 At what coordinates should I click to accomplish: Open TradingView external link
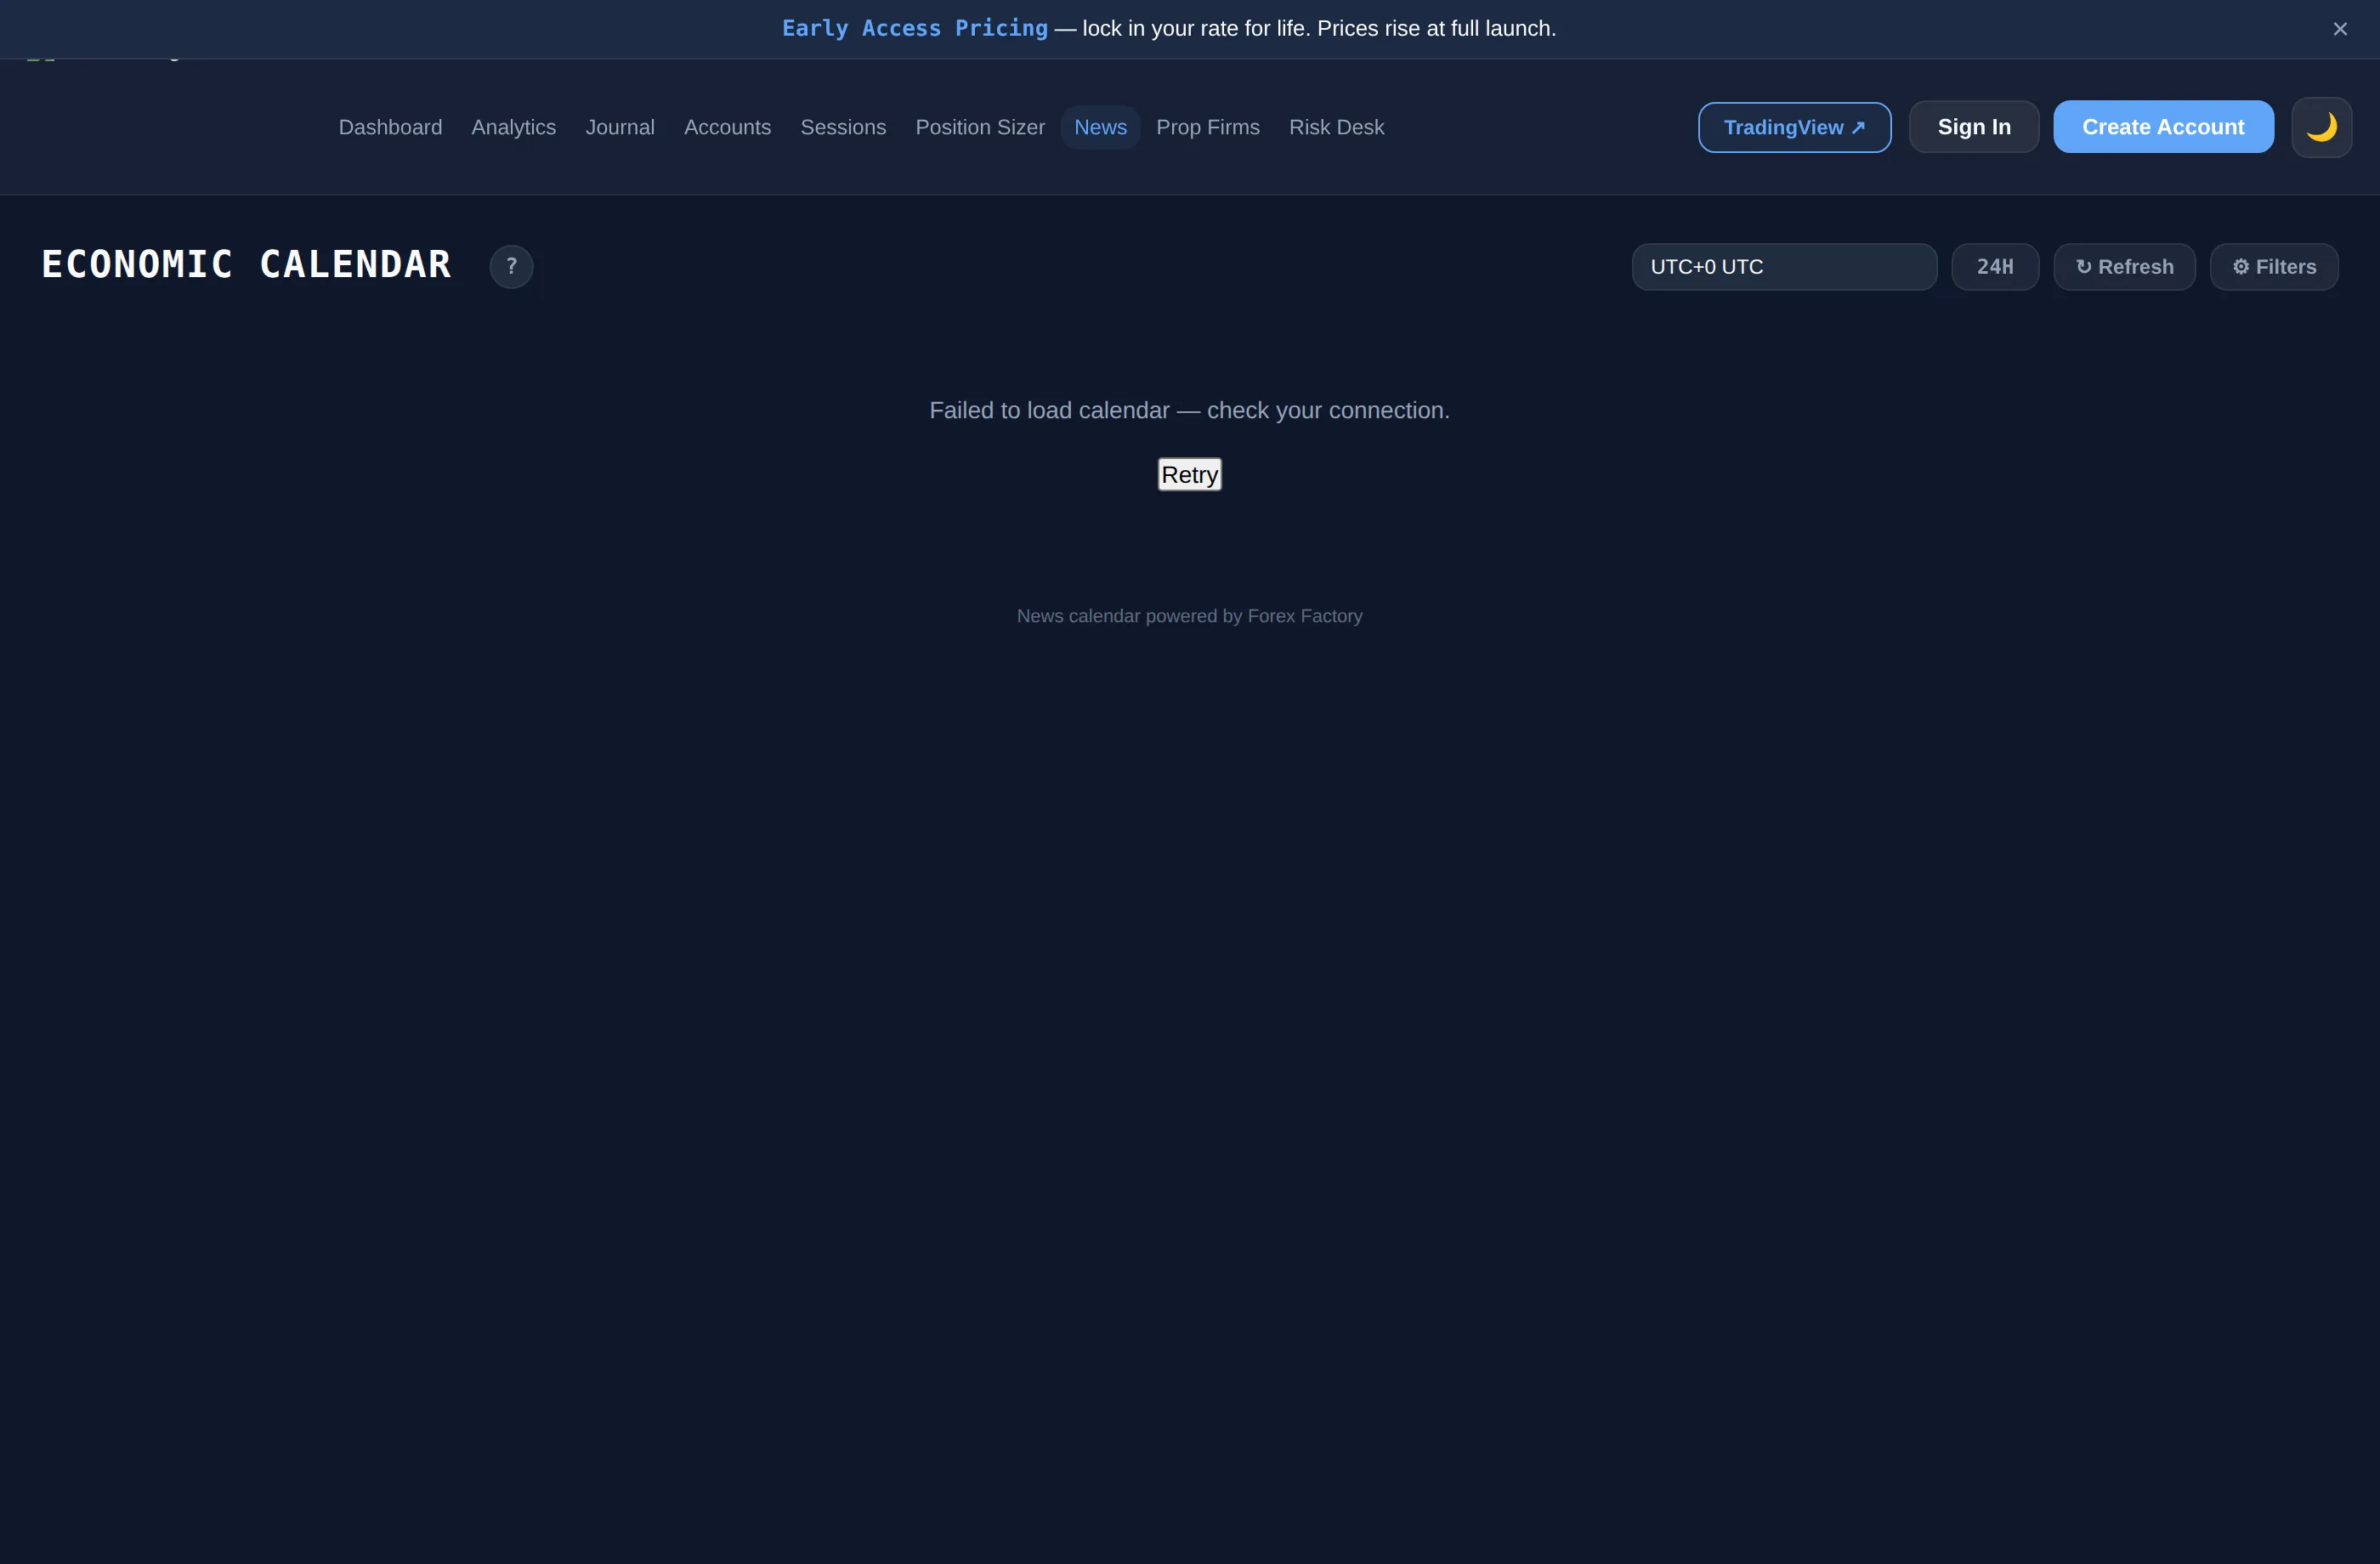pos(1794,127)
